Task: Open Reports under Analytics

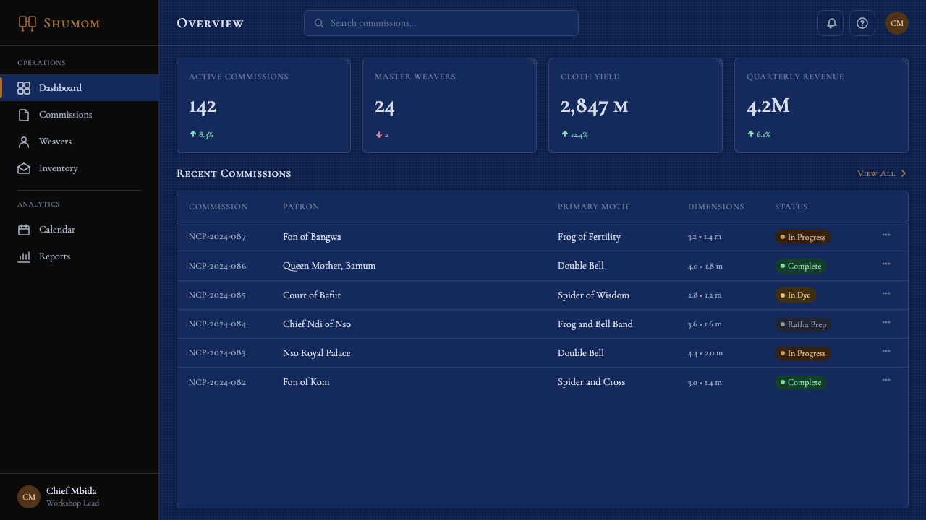Action: tap(80, 256)
